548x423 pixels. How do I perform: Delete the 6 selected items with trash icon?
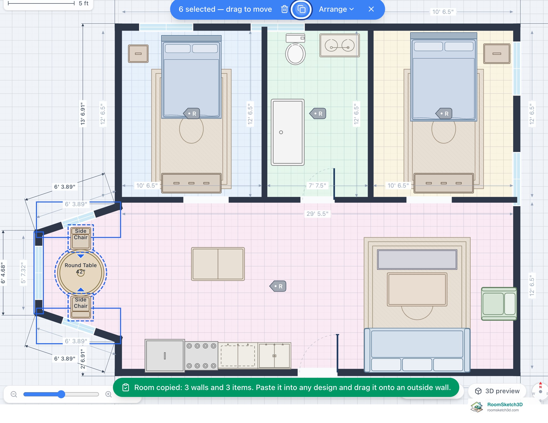tap(284, 9)
